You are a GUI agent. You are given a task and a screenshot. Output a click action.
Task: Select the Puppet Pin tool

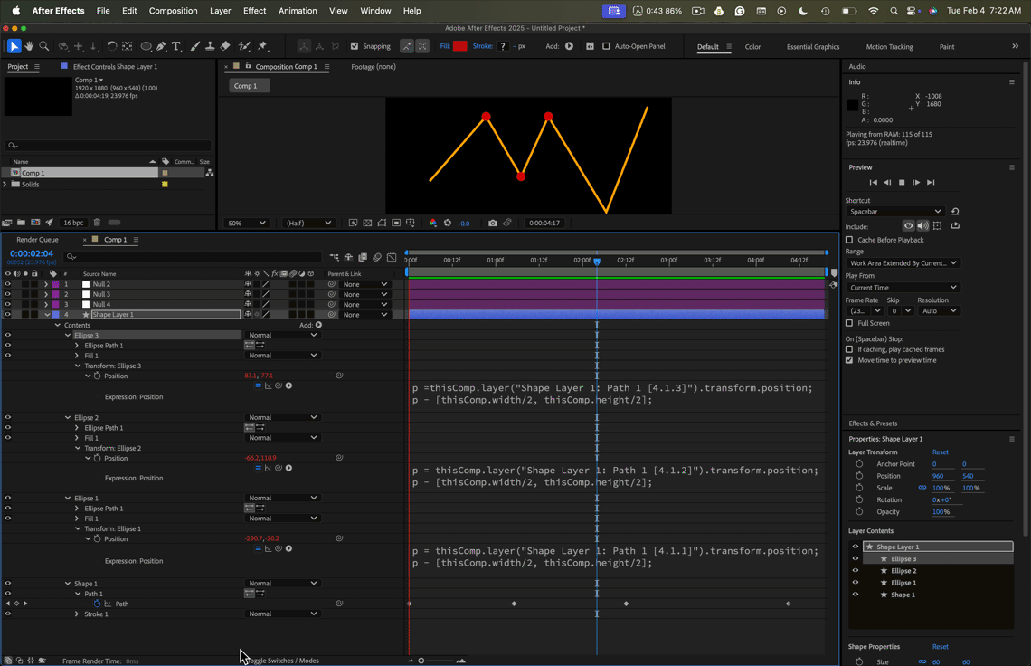pyautogui.click(x=262, y=46)
